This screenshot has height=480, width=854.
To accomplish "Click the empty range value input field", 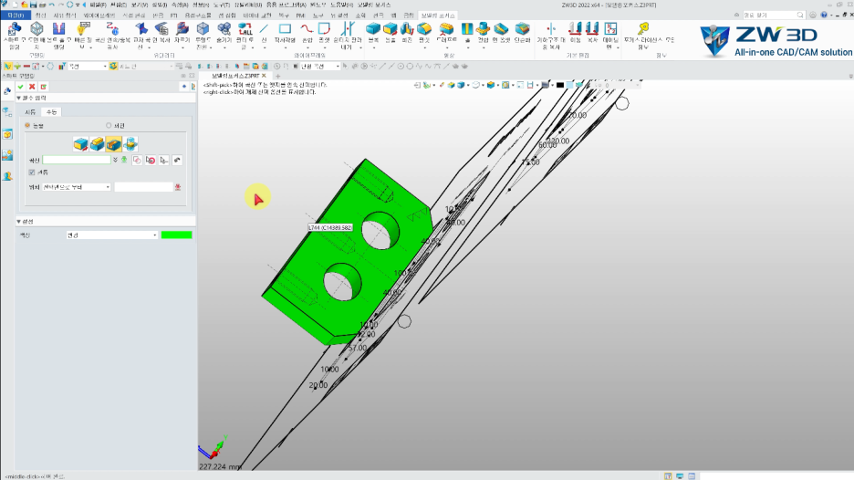I will tap(144, 187).
